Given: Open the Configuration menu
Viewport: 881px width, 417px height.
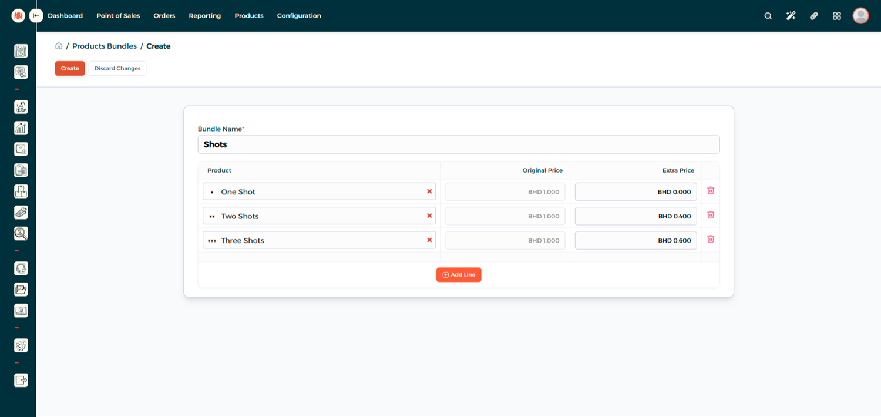Looking at the screenshot, I should click(299, 16).
